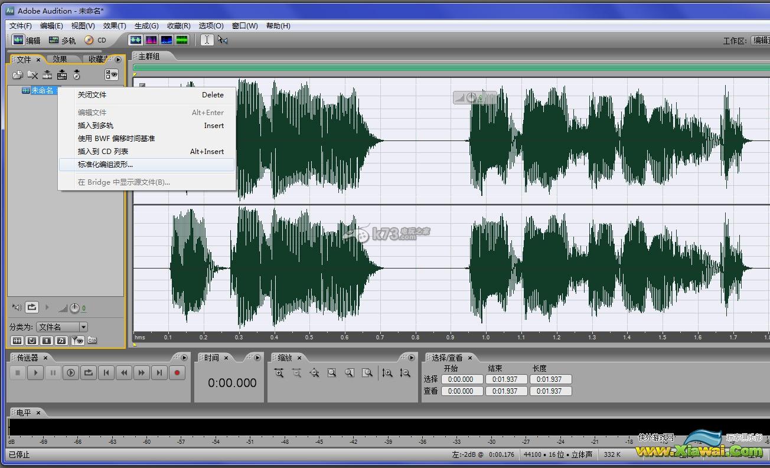This screenshot has width=770, height=468.
Task: Click Go to End transport button
Action: point(159,373)
